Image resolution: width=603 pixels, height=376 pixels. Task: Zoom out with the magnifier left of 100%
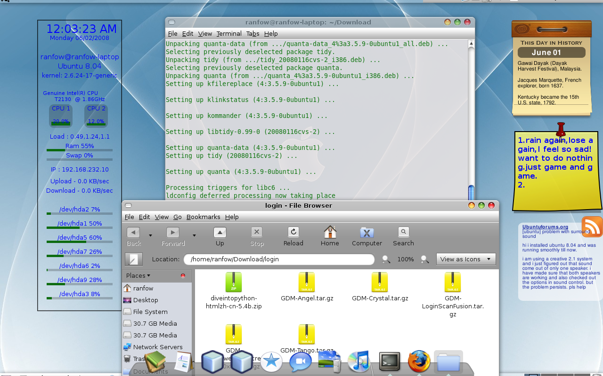tap(386, 259)
